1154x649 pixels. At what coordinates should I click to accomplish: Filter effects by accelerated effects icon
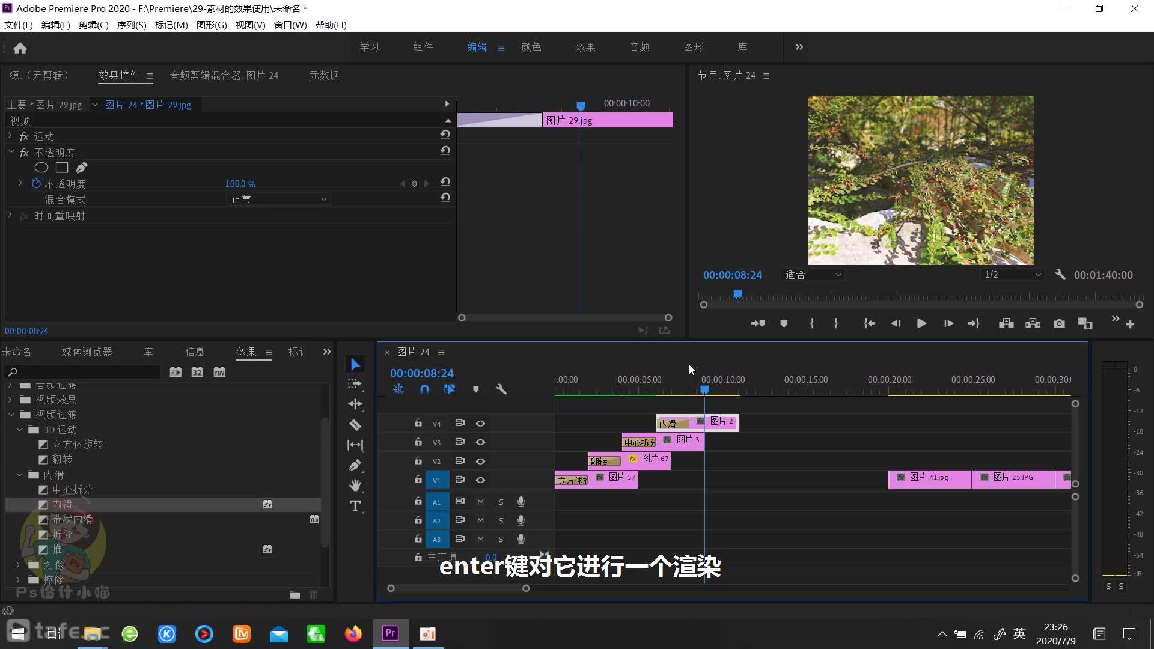tap(176, 372)
